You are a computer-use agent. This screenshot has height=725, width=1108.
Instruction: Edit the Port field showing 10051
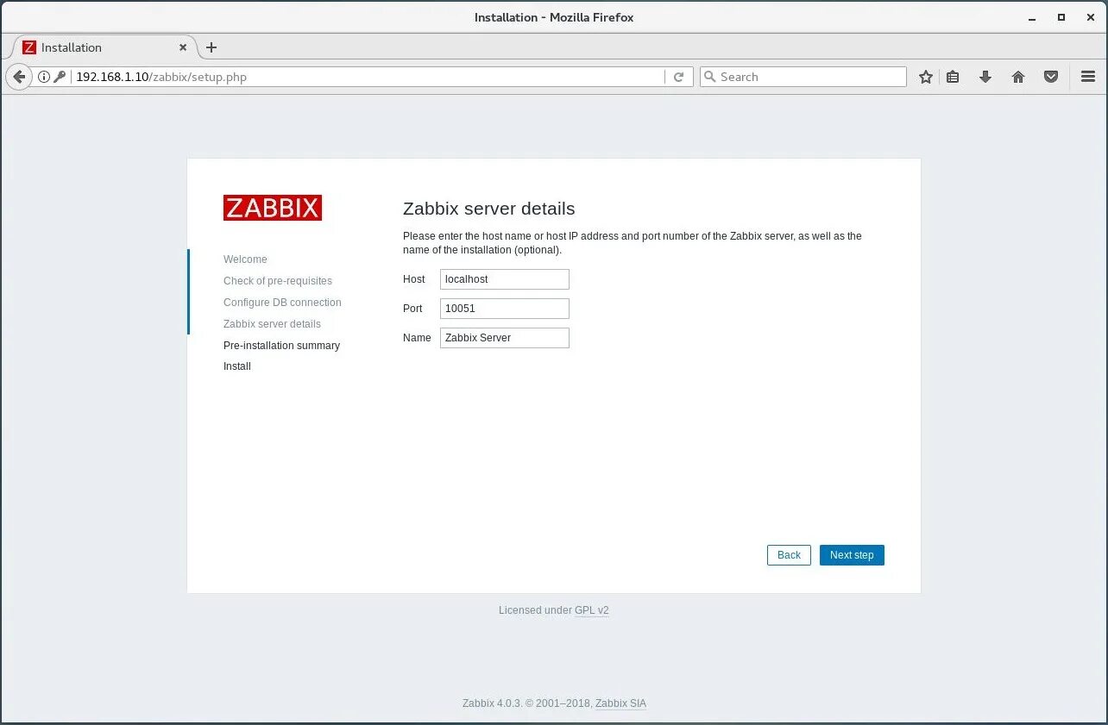(505, 309)
